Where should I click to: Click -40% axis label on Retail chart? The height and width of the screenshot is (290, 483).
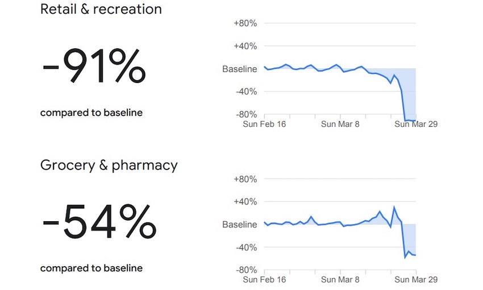point(246,92)
